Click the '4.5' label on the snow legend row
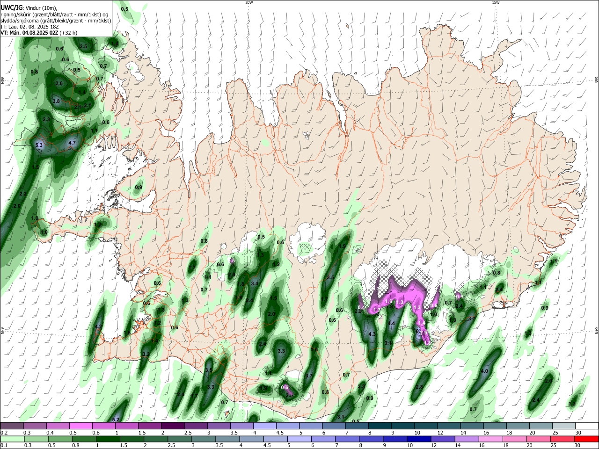 (280, 433)
